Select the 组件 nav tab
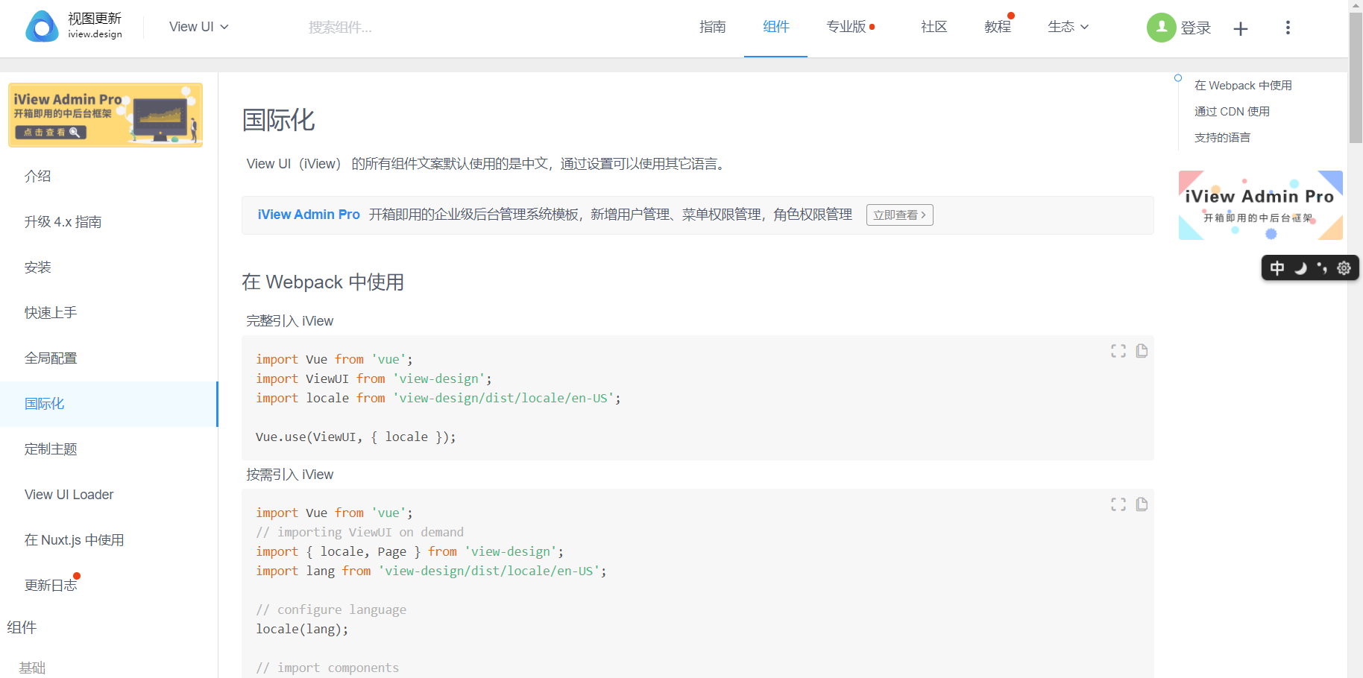 point(775,27)
